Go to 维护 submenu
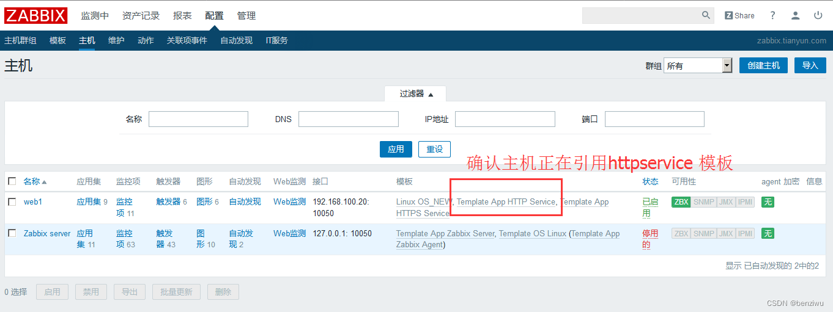 point(116,40)
